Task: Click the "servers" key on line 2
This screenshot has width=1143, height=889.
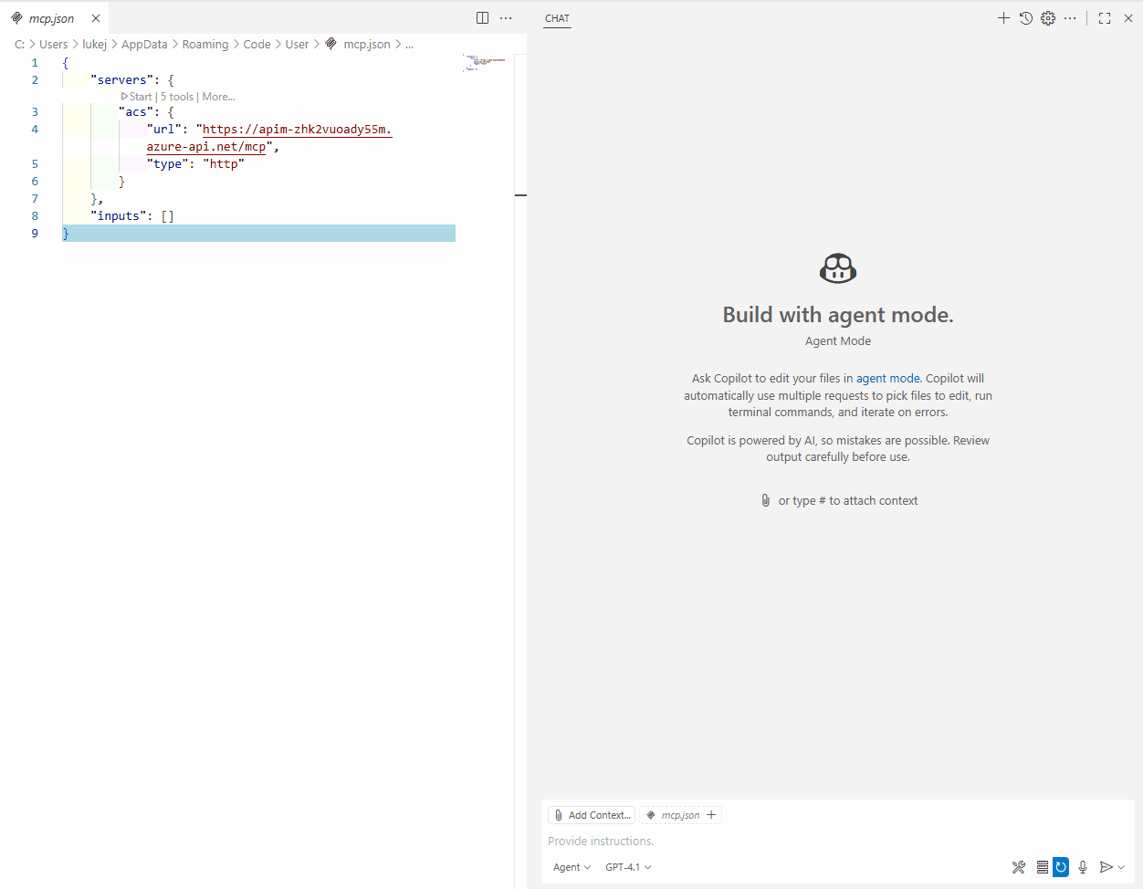Action: pos(122,80)
